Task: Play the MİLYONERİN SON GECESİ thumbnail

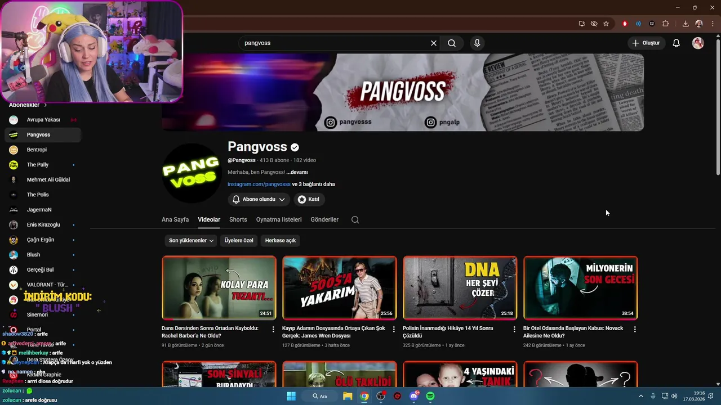Action: 581,288
